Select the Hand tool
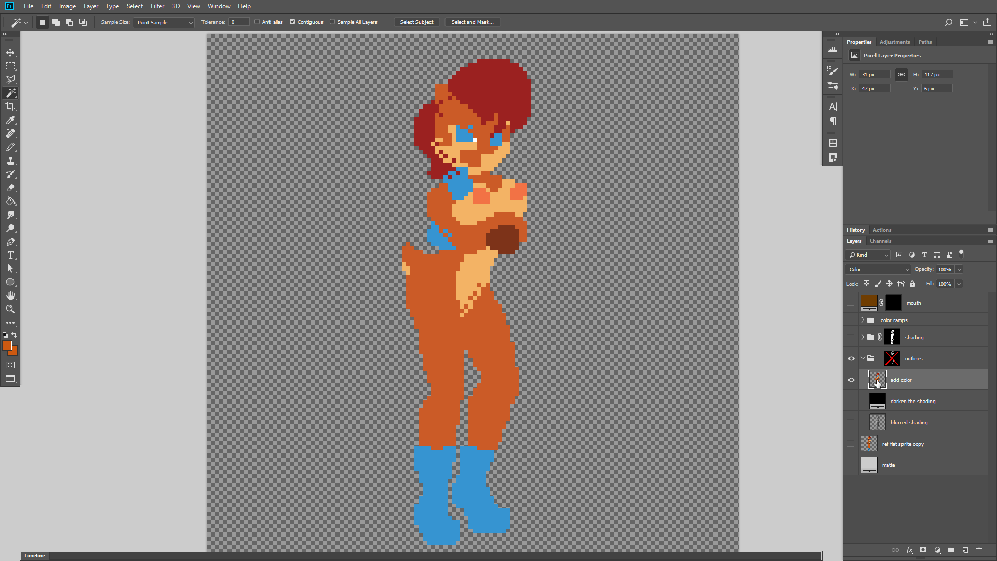This screenshot has width=997, height=561. (x=10, y=296)
